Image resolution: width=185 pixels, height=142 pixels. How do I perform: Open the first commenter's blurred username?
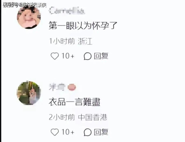point(67,11)
